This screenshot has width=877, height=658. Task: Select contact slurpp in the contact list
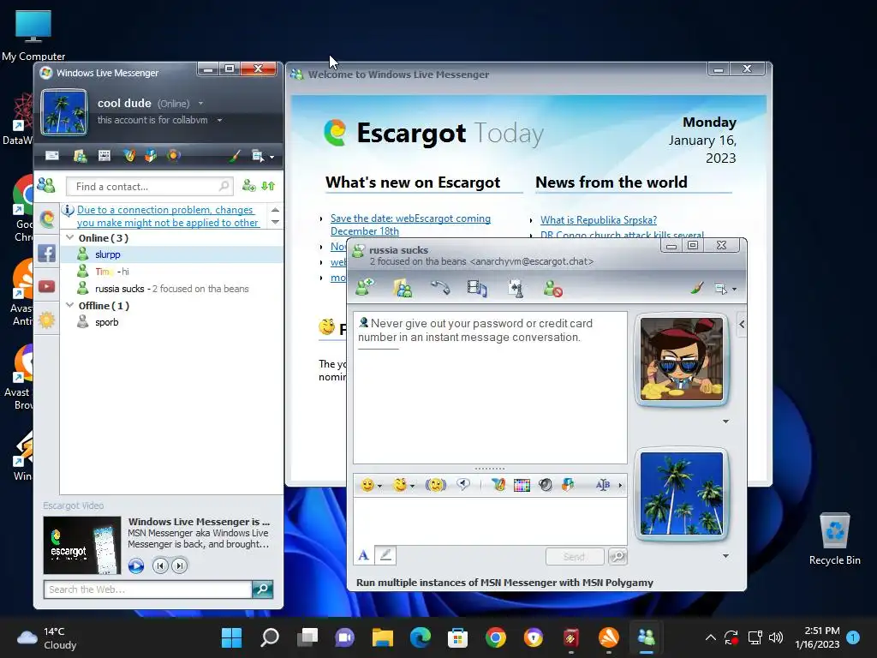pyautogui.click(x=171, y=254)
